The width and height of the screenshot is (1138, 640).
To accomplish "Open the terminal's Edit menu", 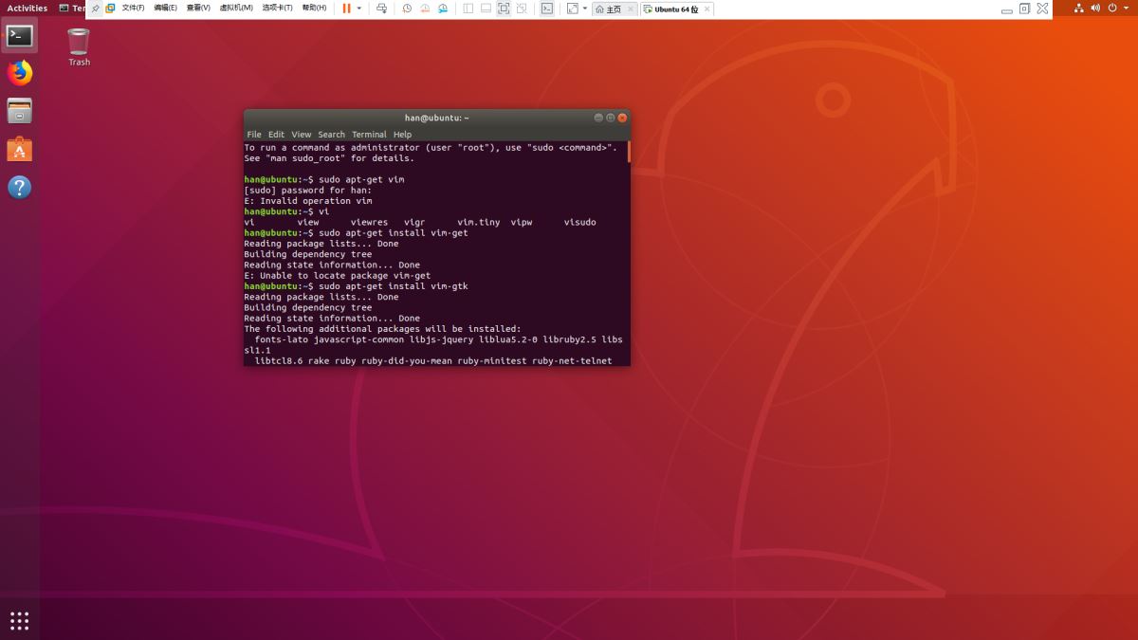I will point(276,135).
